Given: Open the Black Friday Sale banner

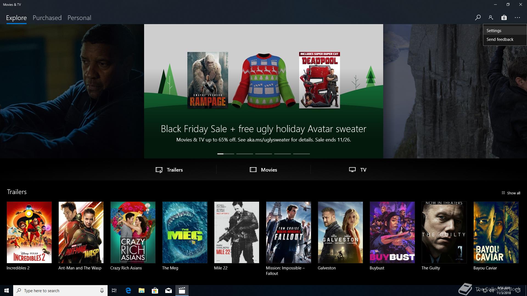Looking at the screenshot, I should [x=263, y=91].
